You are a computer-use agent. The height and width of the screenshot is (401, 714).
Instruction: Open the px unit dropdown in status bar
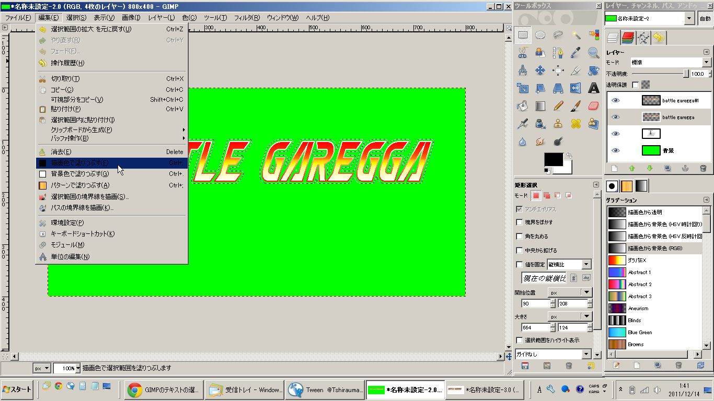pyautogui.click(x=42, y=368)
